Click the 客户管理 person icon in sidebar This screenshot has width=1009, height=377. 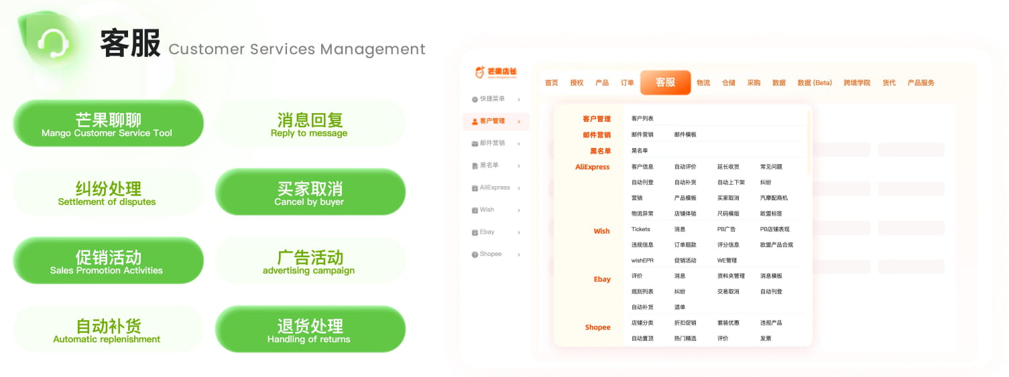(475, 121)
